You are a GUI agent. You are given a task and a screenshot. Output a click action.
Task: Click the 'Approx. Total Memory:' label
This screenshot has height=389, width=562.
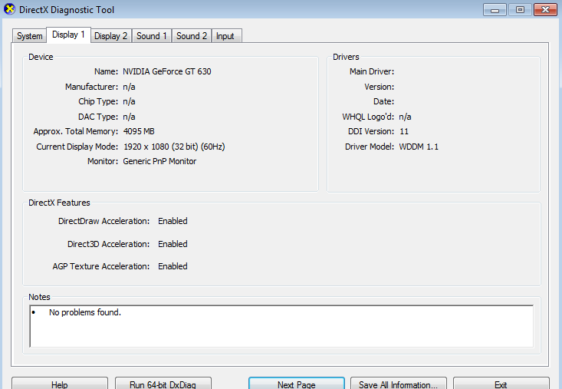[76, 131]
